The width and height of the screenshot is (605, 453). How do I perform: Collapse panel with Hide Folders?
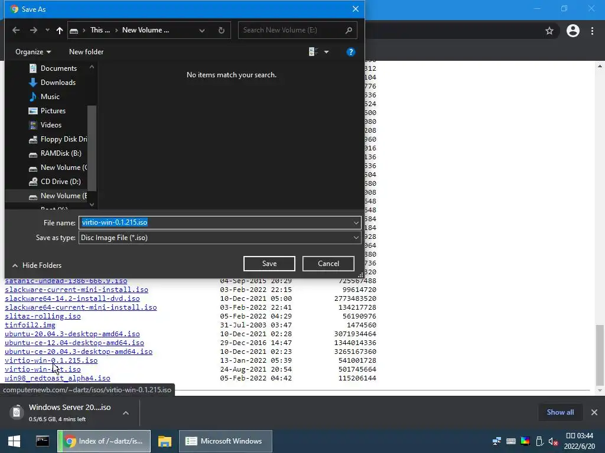pyautogui.click(x=37, y=265)
